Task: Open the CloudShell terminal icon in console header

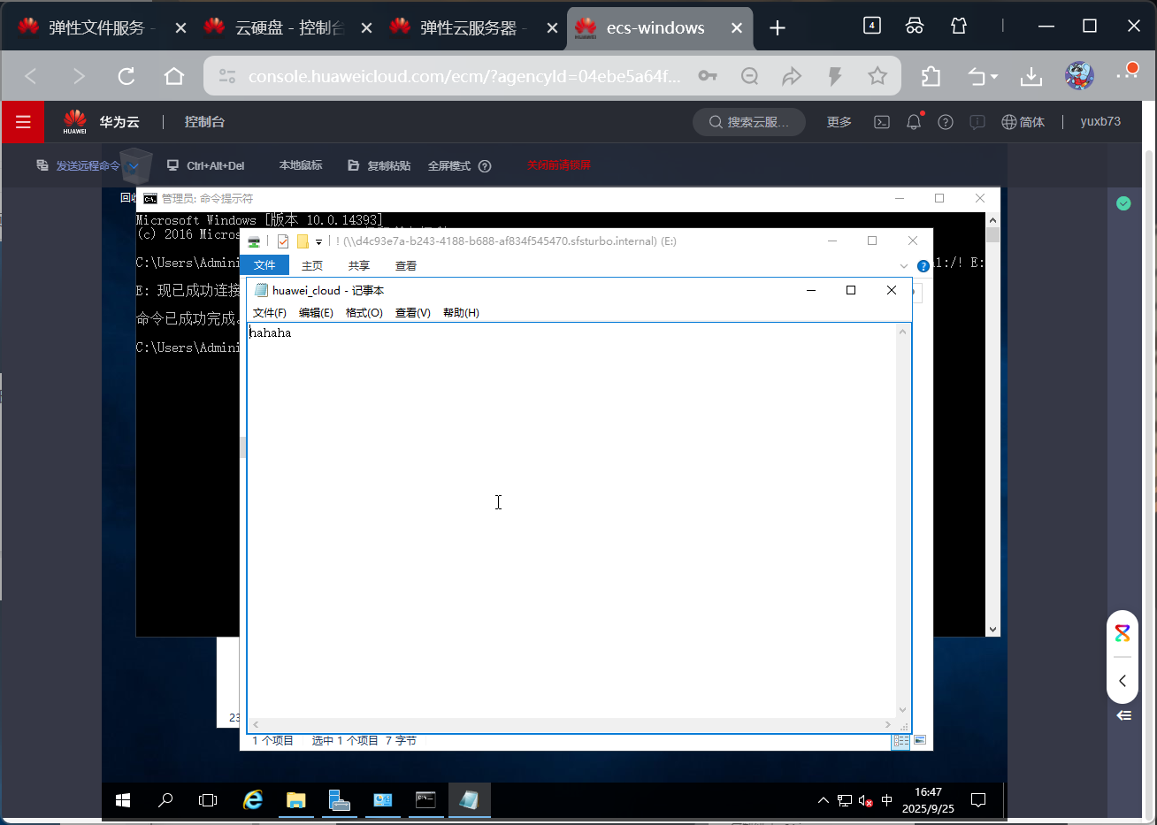Action: point(882,122)
